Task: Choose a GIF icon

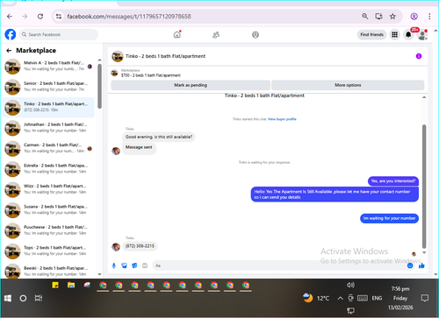Action: pyautogui.click(x=145, y=265)
